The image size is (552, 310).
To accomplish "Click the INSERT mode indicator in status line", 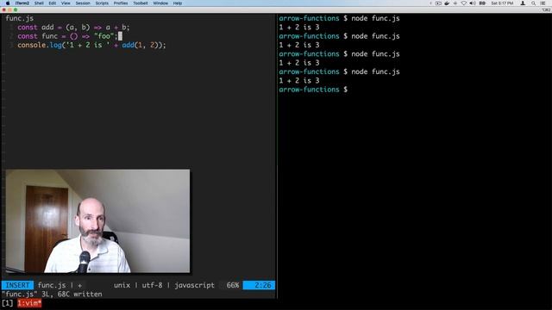I will [17, 285].
